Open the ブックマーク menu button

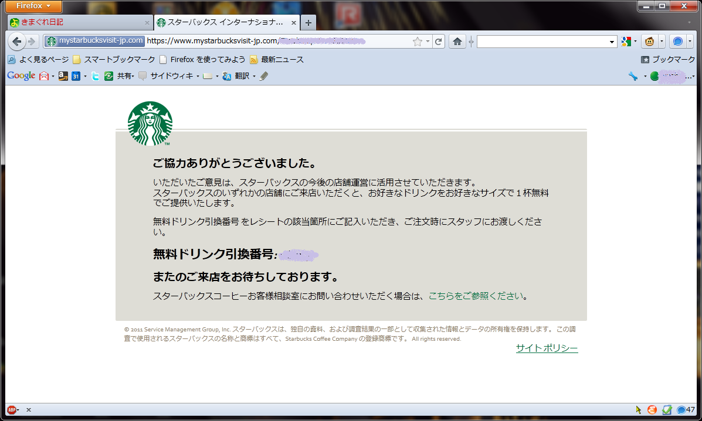667,60
